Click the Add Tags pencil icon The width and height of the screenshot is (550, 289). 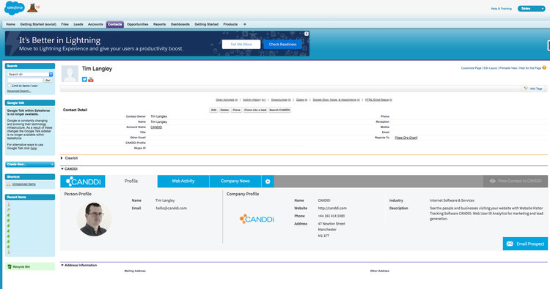pyautogui.click(x=526, y=89)
